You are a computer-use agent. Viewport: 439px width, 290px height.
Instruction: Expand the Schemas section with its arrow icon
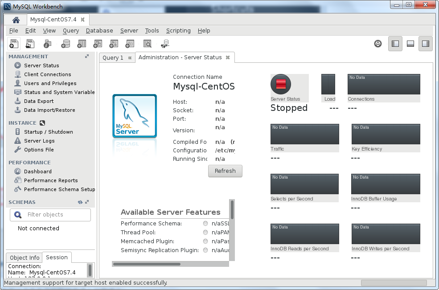pos(87,202)
